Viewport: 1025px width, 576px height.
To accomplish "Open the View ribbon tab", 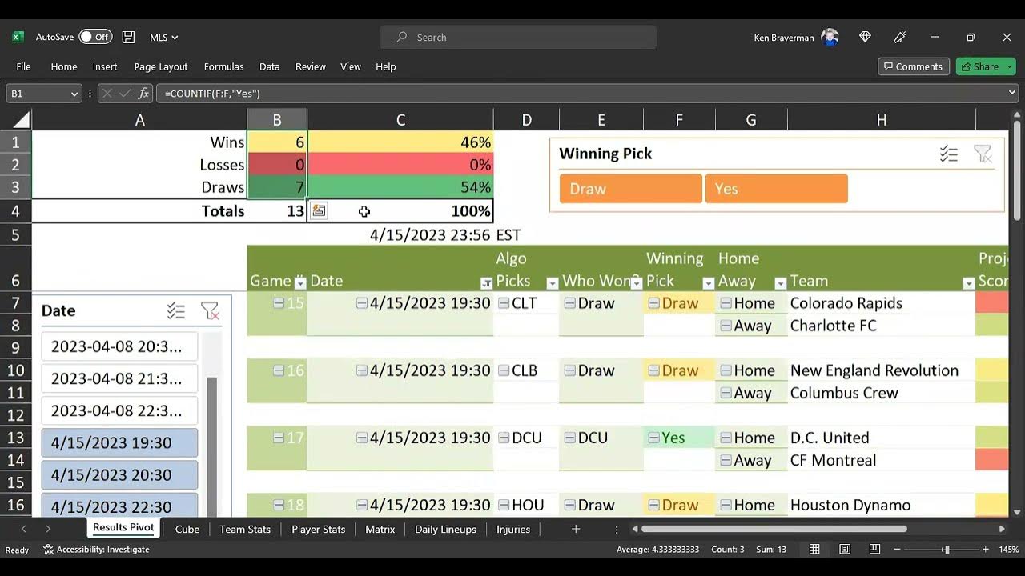I will (x=351, y=67).
